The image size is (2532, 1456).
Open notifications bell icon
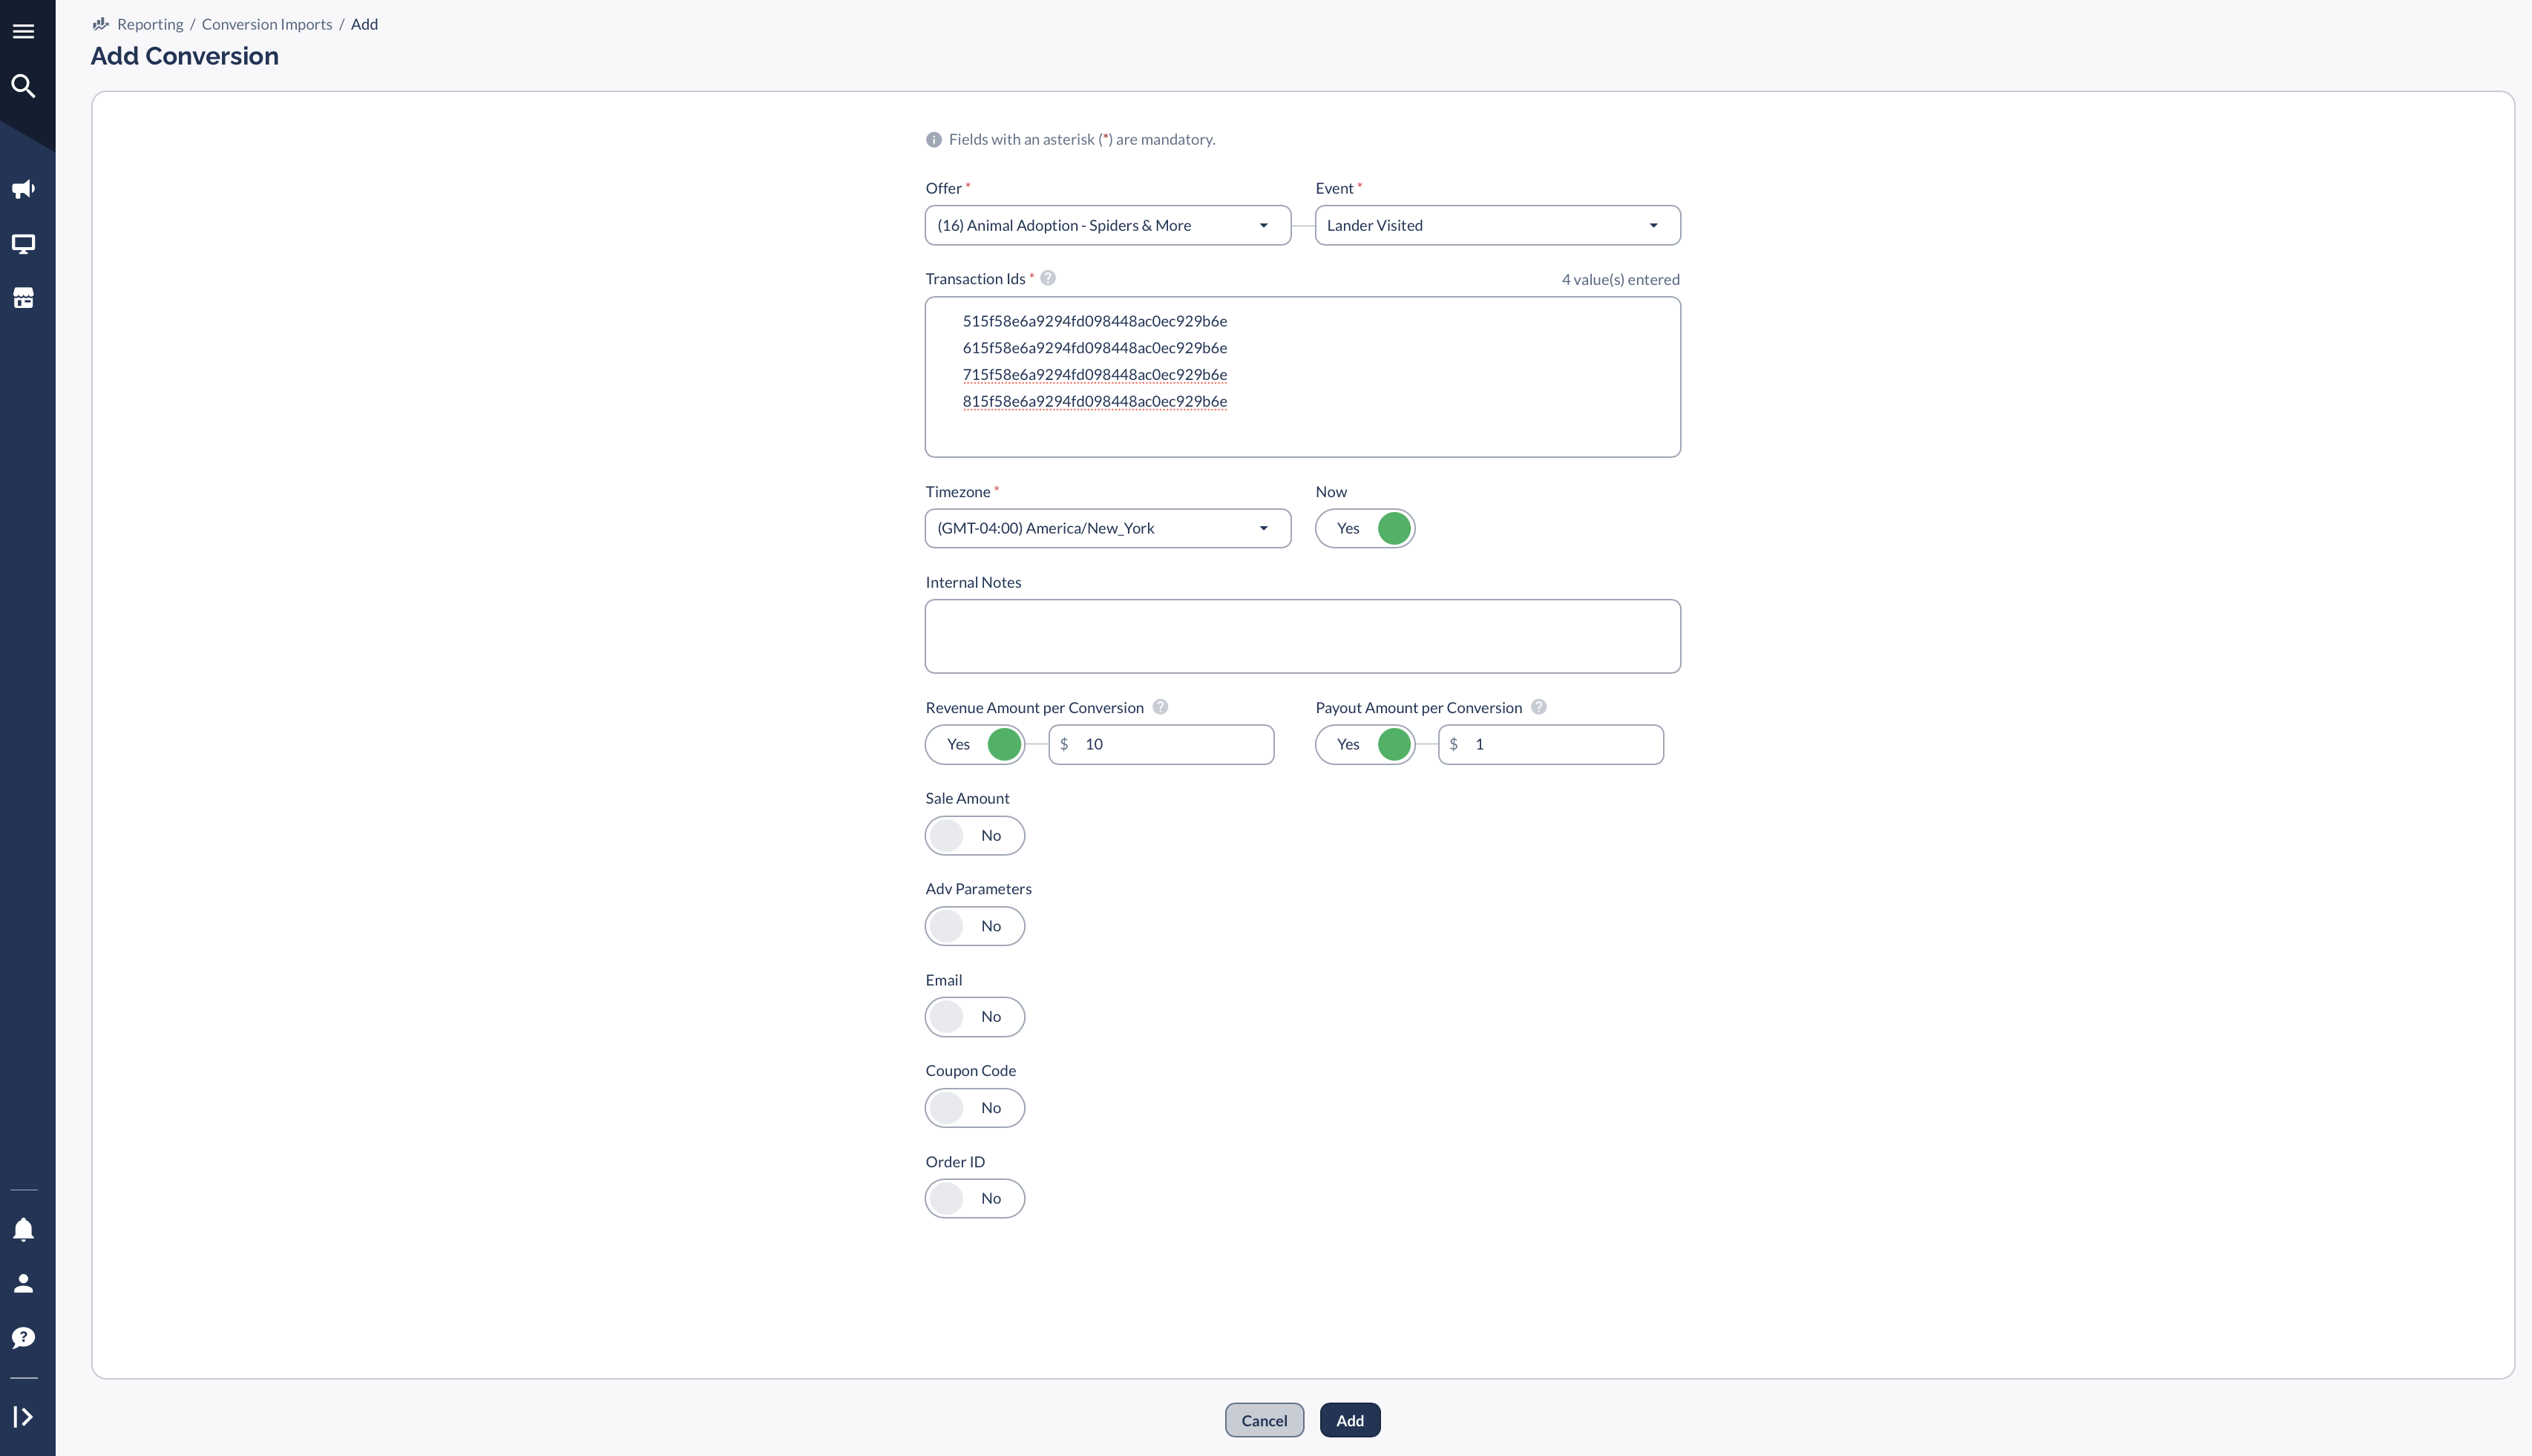[x=23, y=1229]
